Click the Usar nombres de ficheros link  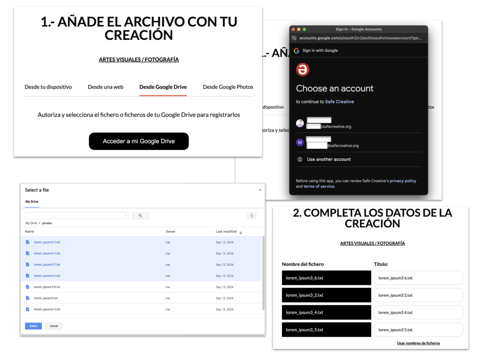tap(418, 343)
